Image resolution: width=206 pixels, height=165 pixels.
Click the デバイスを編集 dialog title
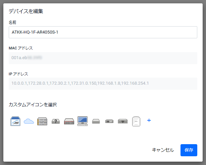26,11
